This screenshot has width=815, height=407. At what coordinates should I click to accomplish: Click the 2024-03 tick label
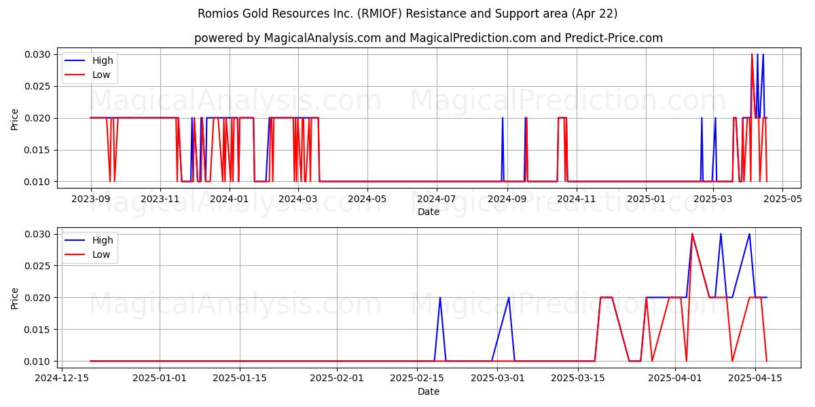tap(298, 199)
